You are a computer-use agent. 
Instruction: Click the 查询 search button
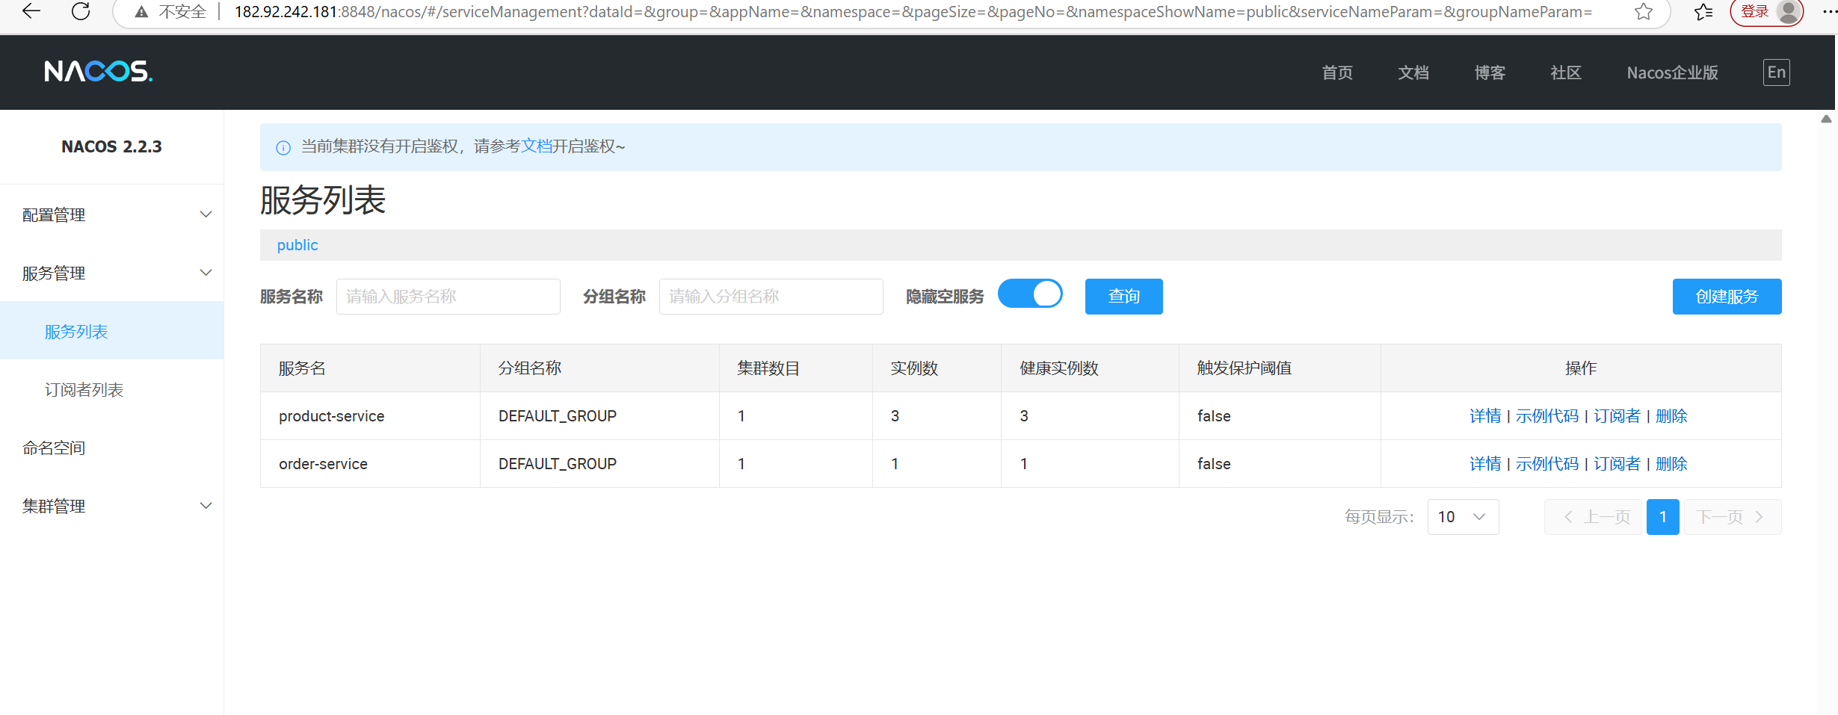[1123, 297]
